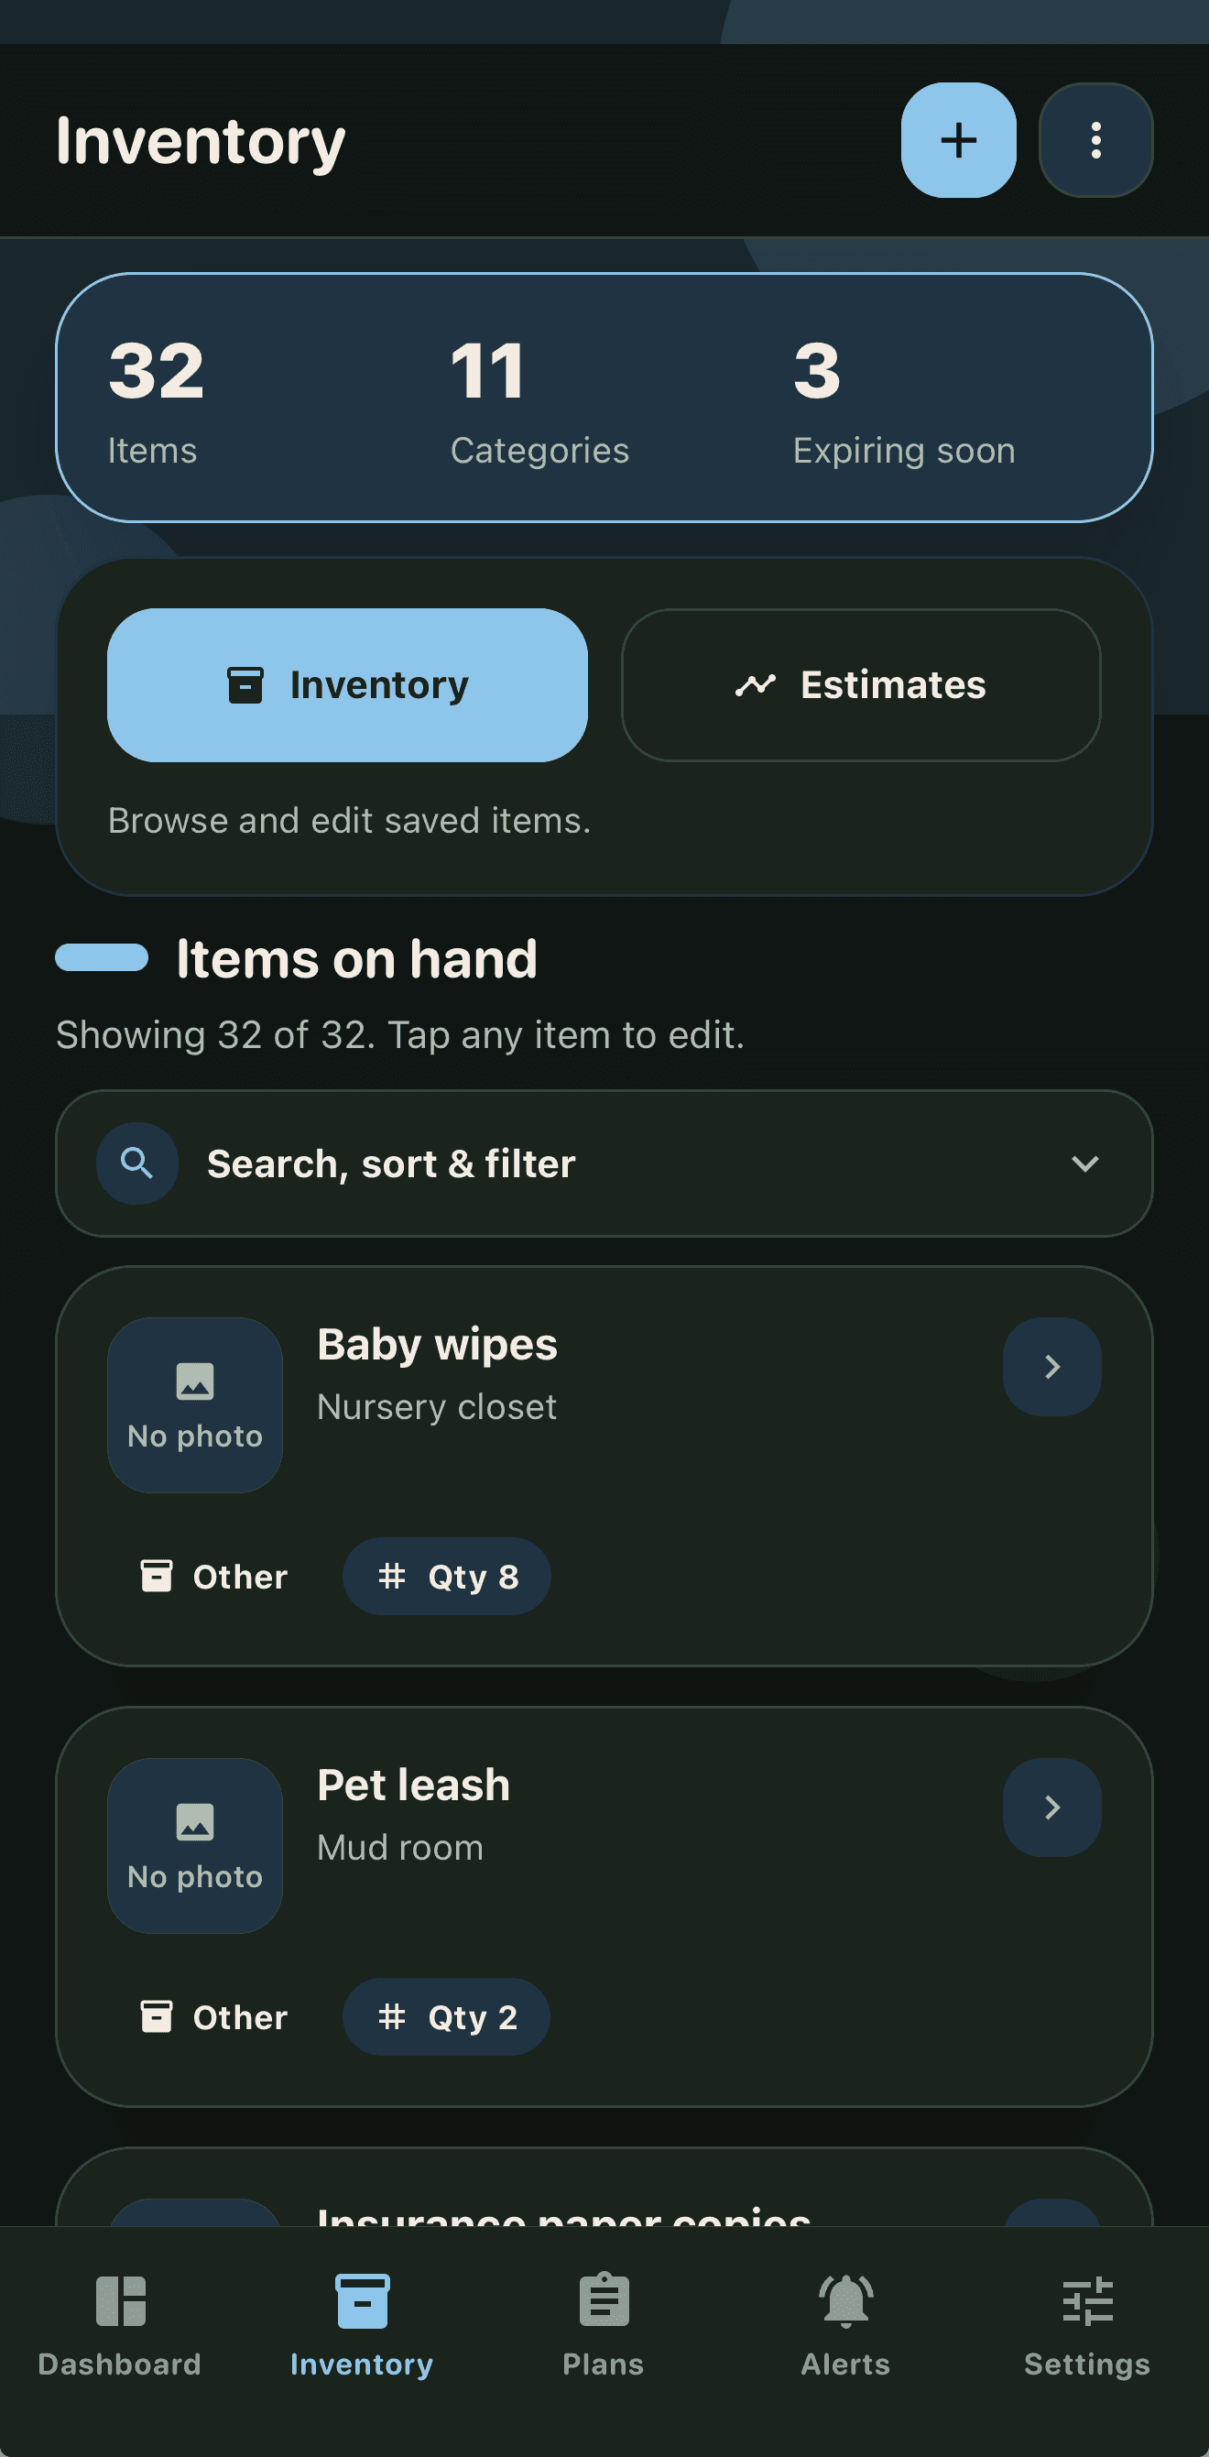
Task: Click the Other category chip on Baby wipes
Action: (x=212, y=1577)
